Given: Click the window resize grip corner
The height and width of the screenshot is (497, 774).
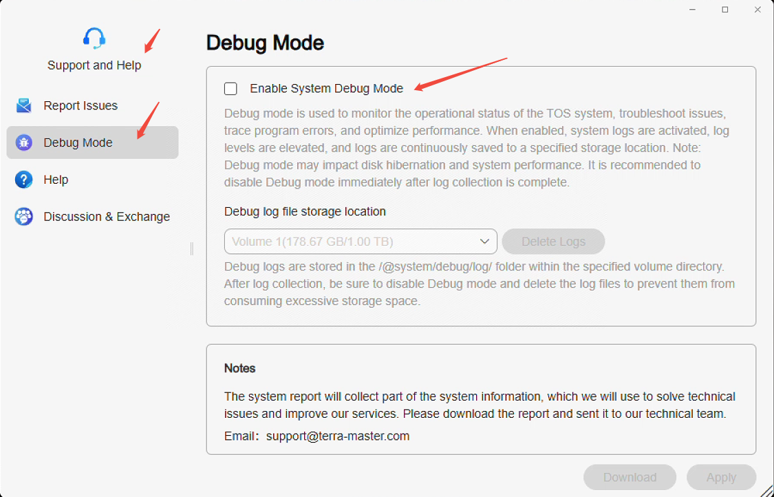Looking at the screenshot, I should click(766, 489).
